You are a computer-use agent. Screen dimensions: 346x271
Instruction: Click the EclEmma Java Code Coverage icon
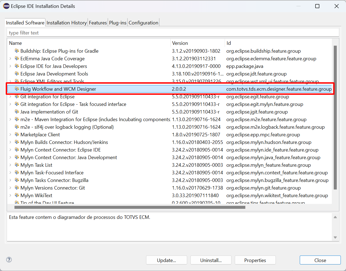click(x=17, y=58)
